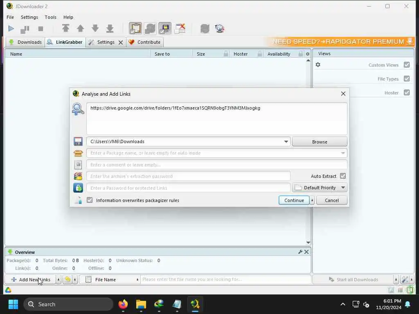The image size is (419, 314).
Task: Move selection to top with arrow icon
Action: 65,28
